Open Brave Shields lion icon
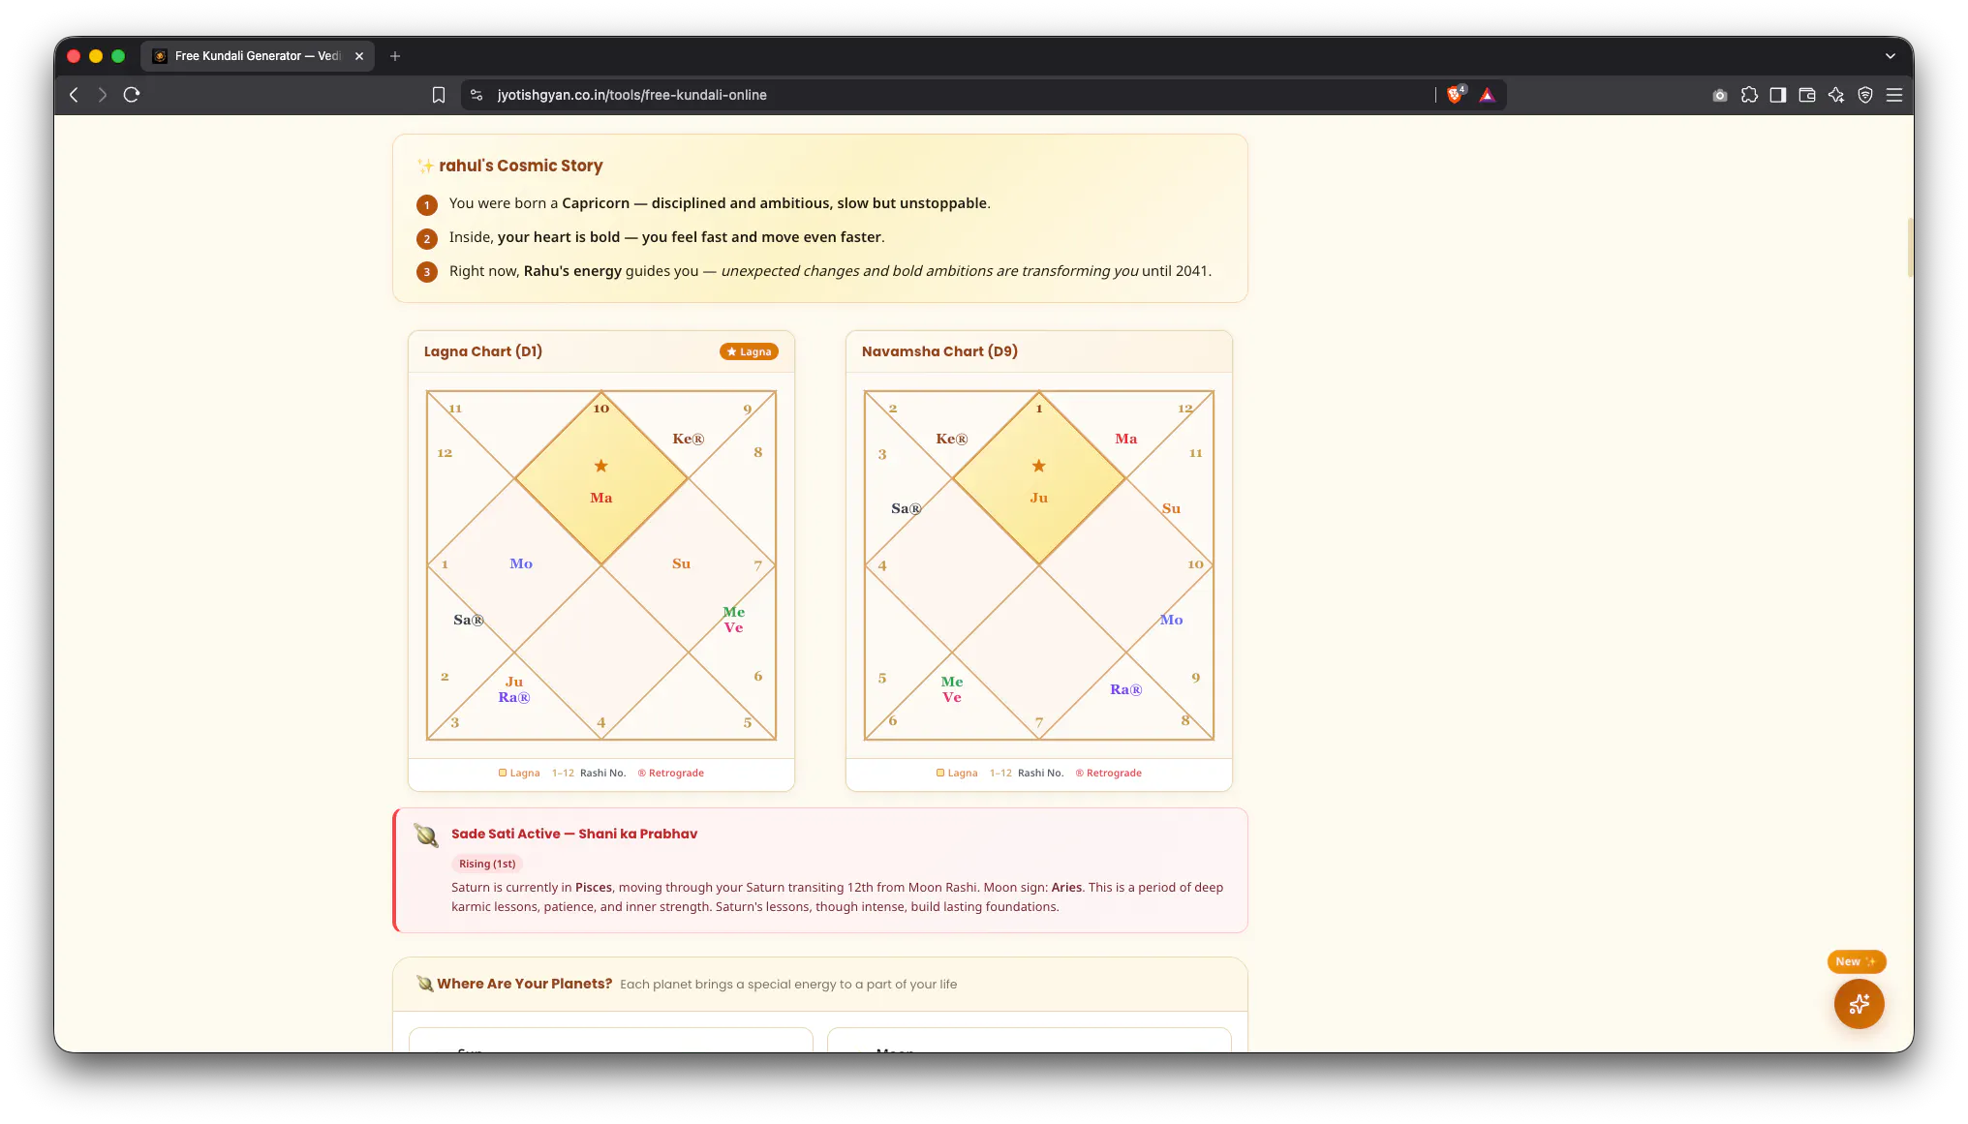The image size is (1968, 1124). click(x=1455, y=95)
